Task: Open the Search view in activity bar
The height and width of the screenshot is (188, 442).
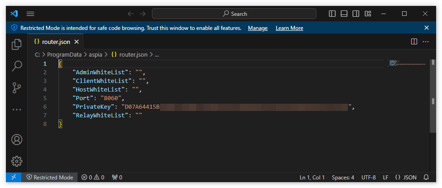Action: 17,66
